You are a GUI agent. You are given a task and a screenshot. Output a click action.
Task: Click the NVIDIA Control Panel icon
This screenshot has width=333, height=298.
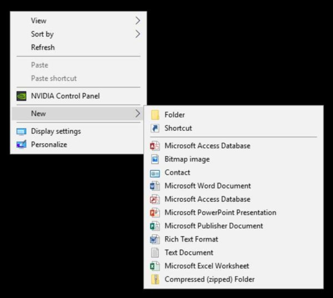(x=22, y=96)
